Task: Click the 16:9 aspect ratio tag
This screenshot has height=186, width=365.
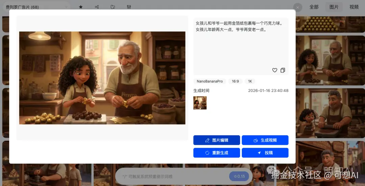Action: tap(235, 81)
